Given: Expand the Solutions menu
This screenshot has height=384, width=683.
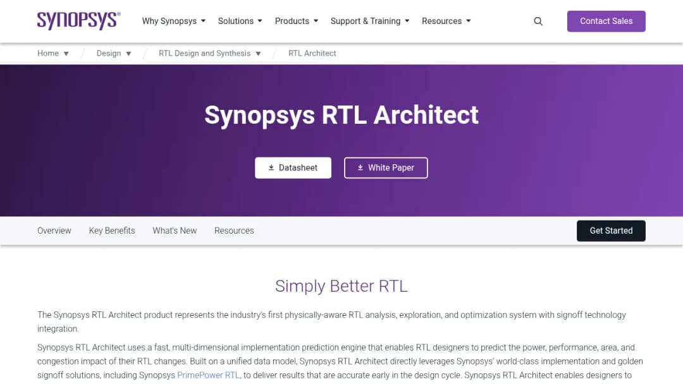Looking at the screenshot, I should point(240,21).
